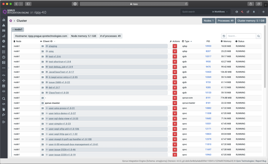Kill the qorus-master process
Screen dimensions: 268x164
[x=175, y=103]
